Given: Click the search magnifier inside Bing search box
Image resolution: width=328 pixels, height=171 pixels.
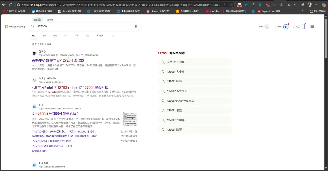Looking at the screenshot, I should pos(32,27).
